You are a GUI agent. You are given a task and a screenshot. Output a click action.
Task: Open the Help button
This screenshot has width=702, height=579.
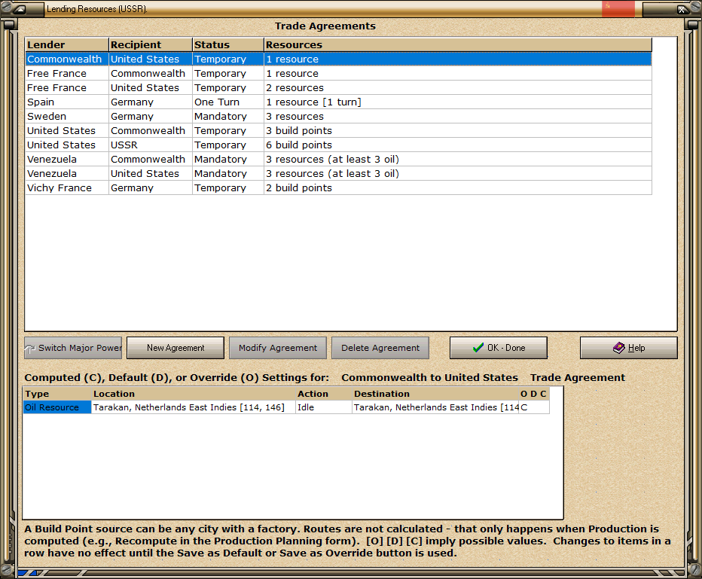629,348
